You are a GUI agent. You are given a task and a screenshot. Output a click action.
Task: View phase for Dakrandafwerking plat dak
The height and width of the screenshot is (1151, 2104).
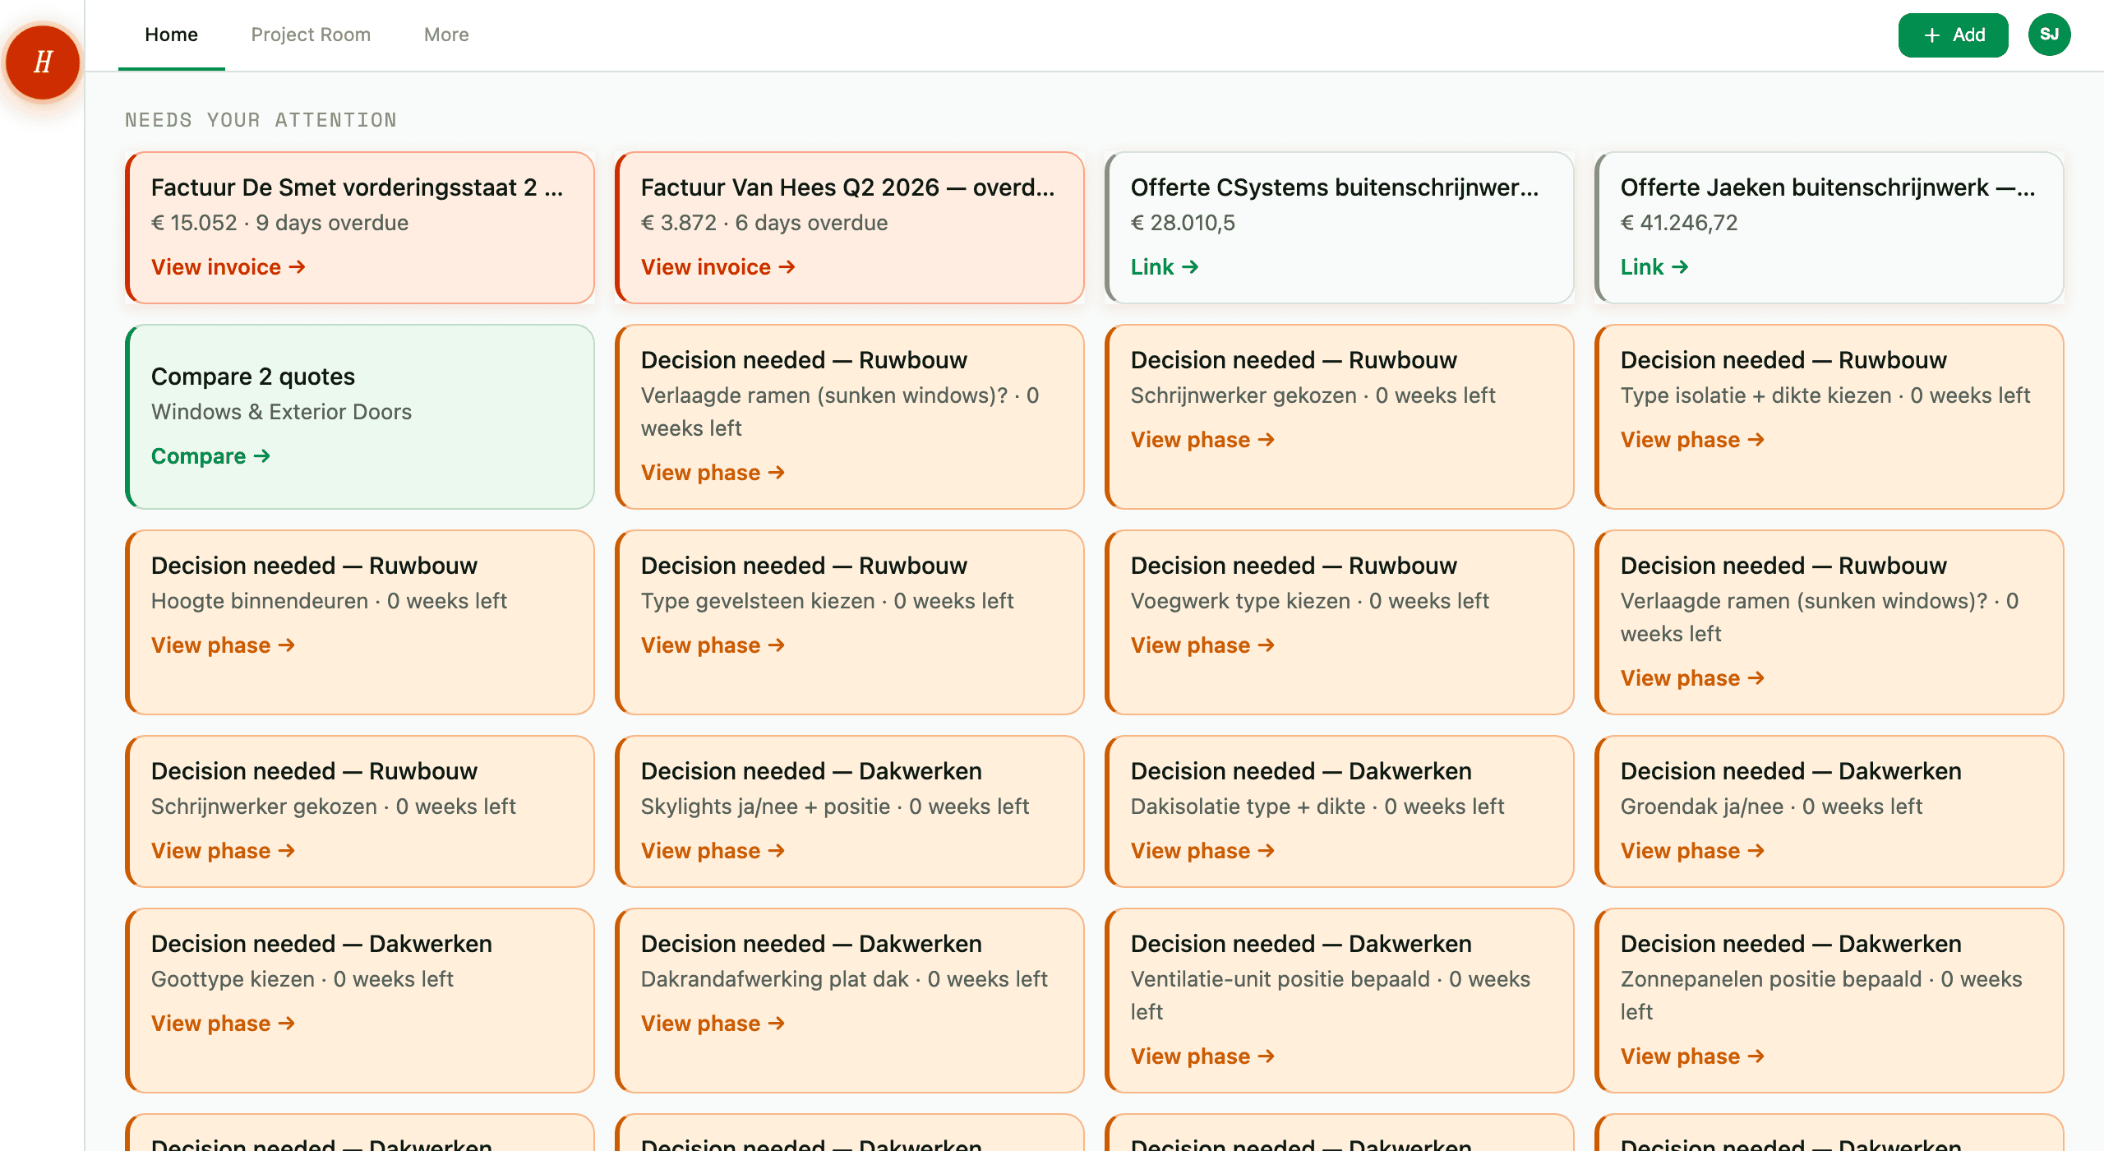(x=713, y=1024)
